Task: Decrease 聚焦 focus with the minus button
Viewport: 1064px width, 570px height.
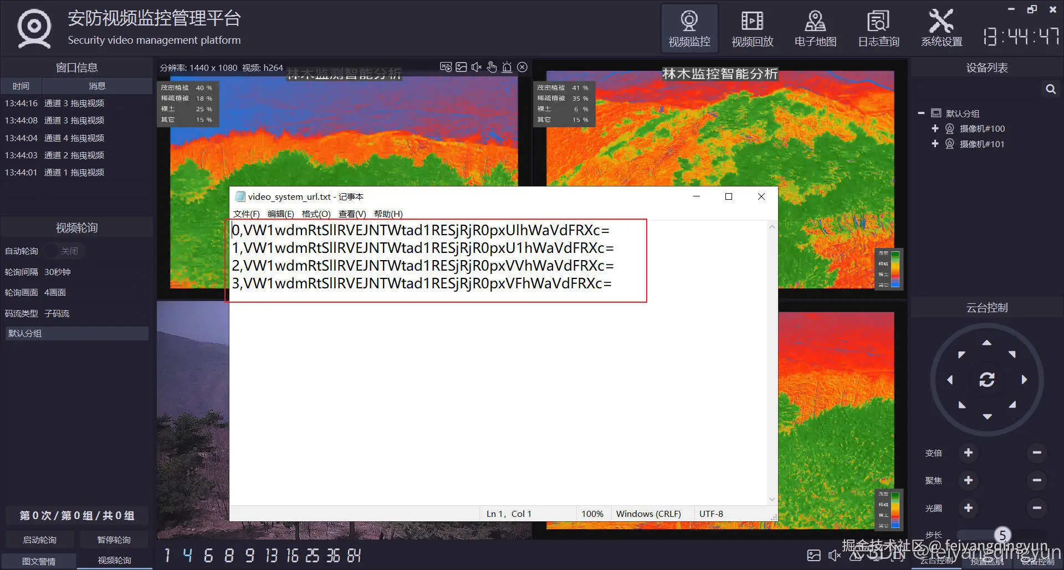Action: 1037,480
